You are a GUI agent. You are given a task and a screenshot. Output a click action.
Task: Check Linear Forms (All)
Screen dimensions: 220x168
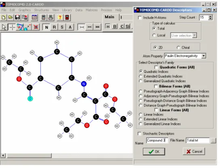pyautogui.click(x=156, y=110)
